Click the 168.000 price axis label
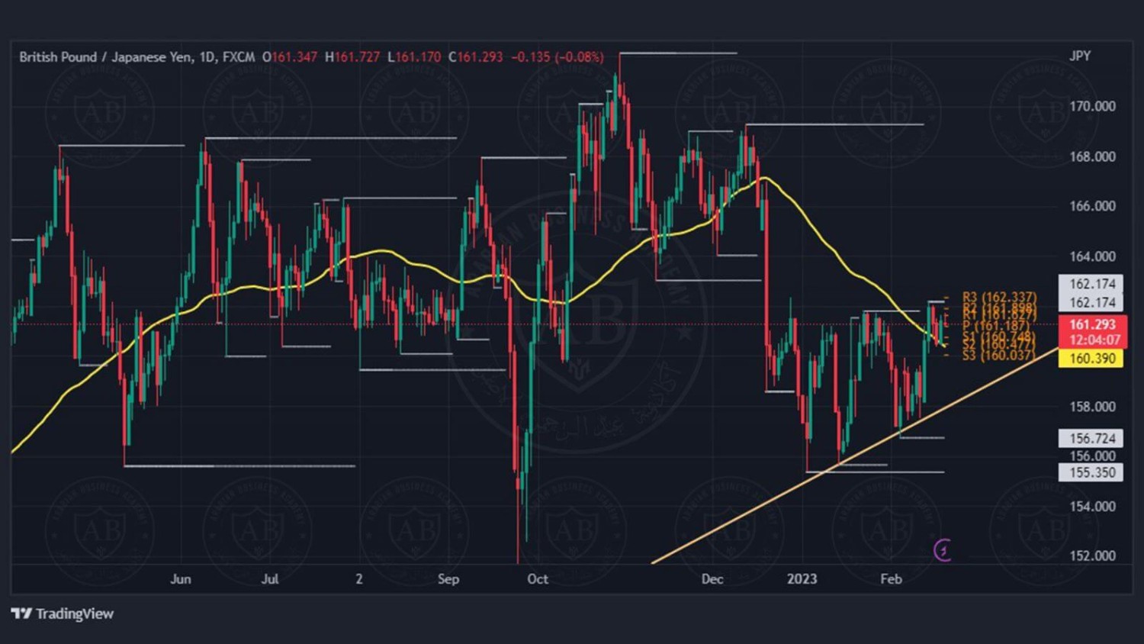The width and height of the screenshot is (1144, 644). pyautogui.click(x=1092, y=157)
